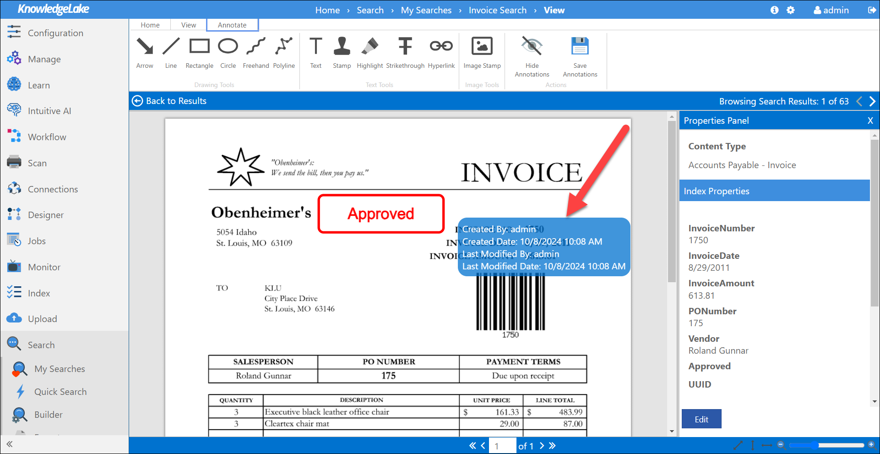Image resolution: width=880 pixels, height=454 pixels.
Task: Click the logout icon
Action: tap(872, 10)
